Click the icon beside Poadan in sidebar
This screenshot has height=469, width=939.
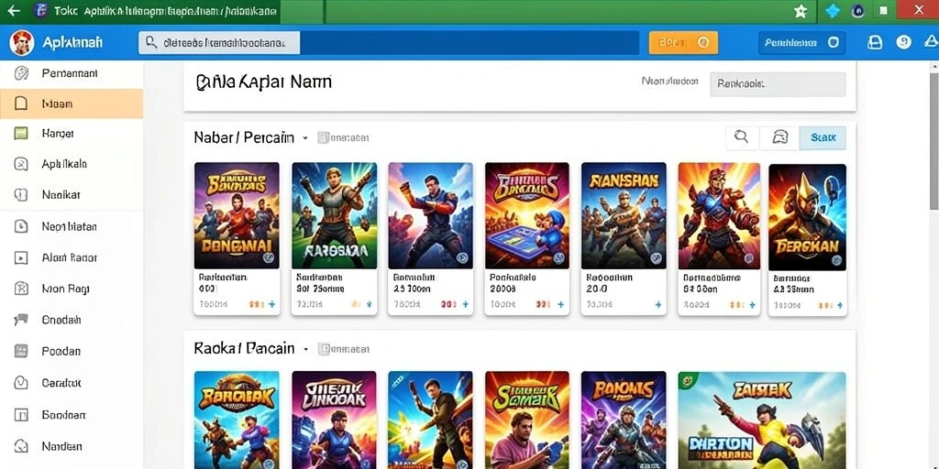click(21, 351)
